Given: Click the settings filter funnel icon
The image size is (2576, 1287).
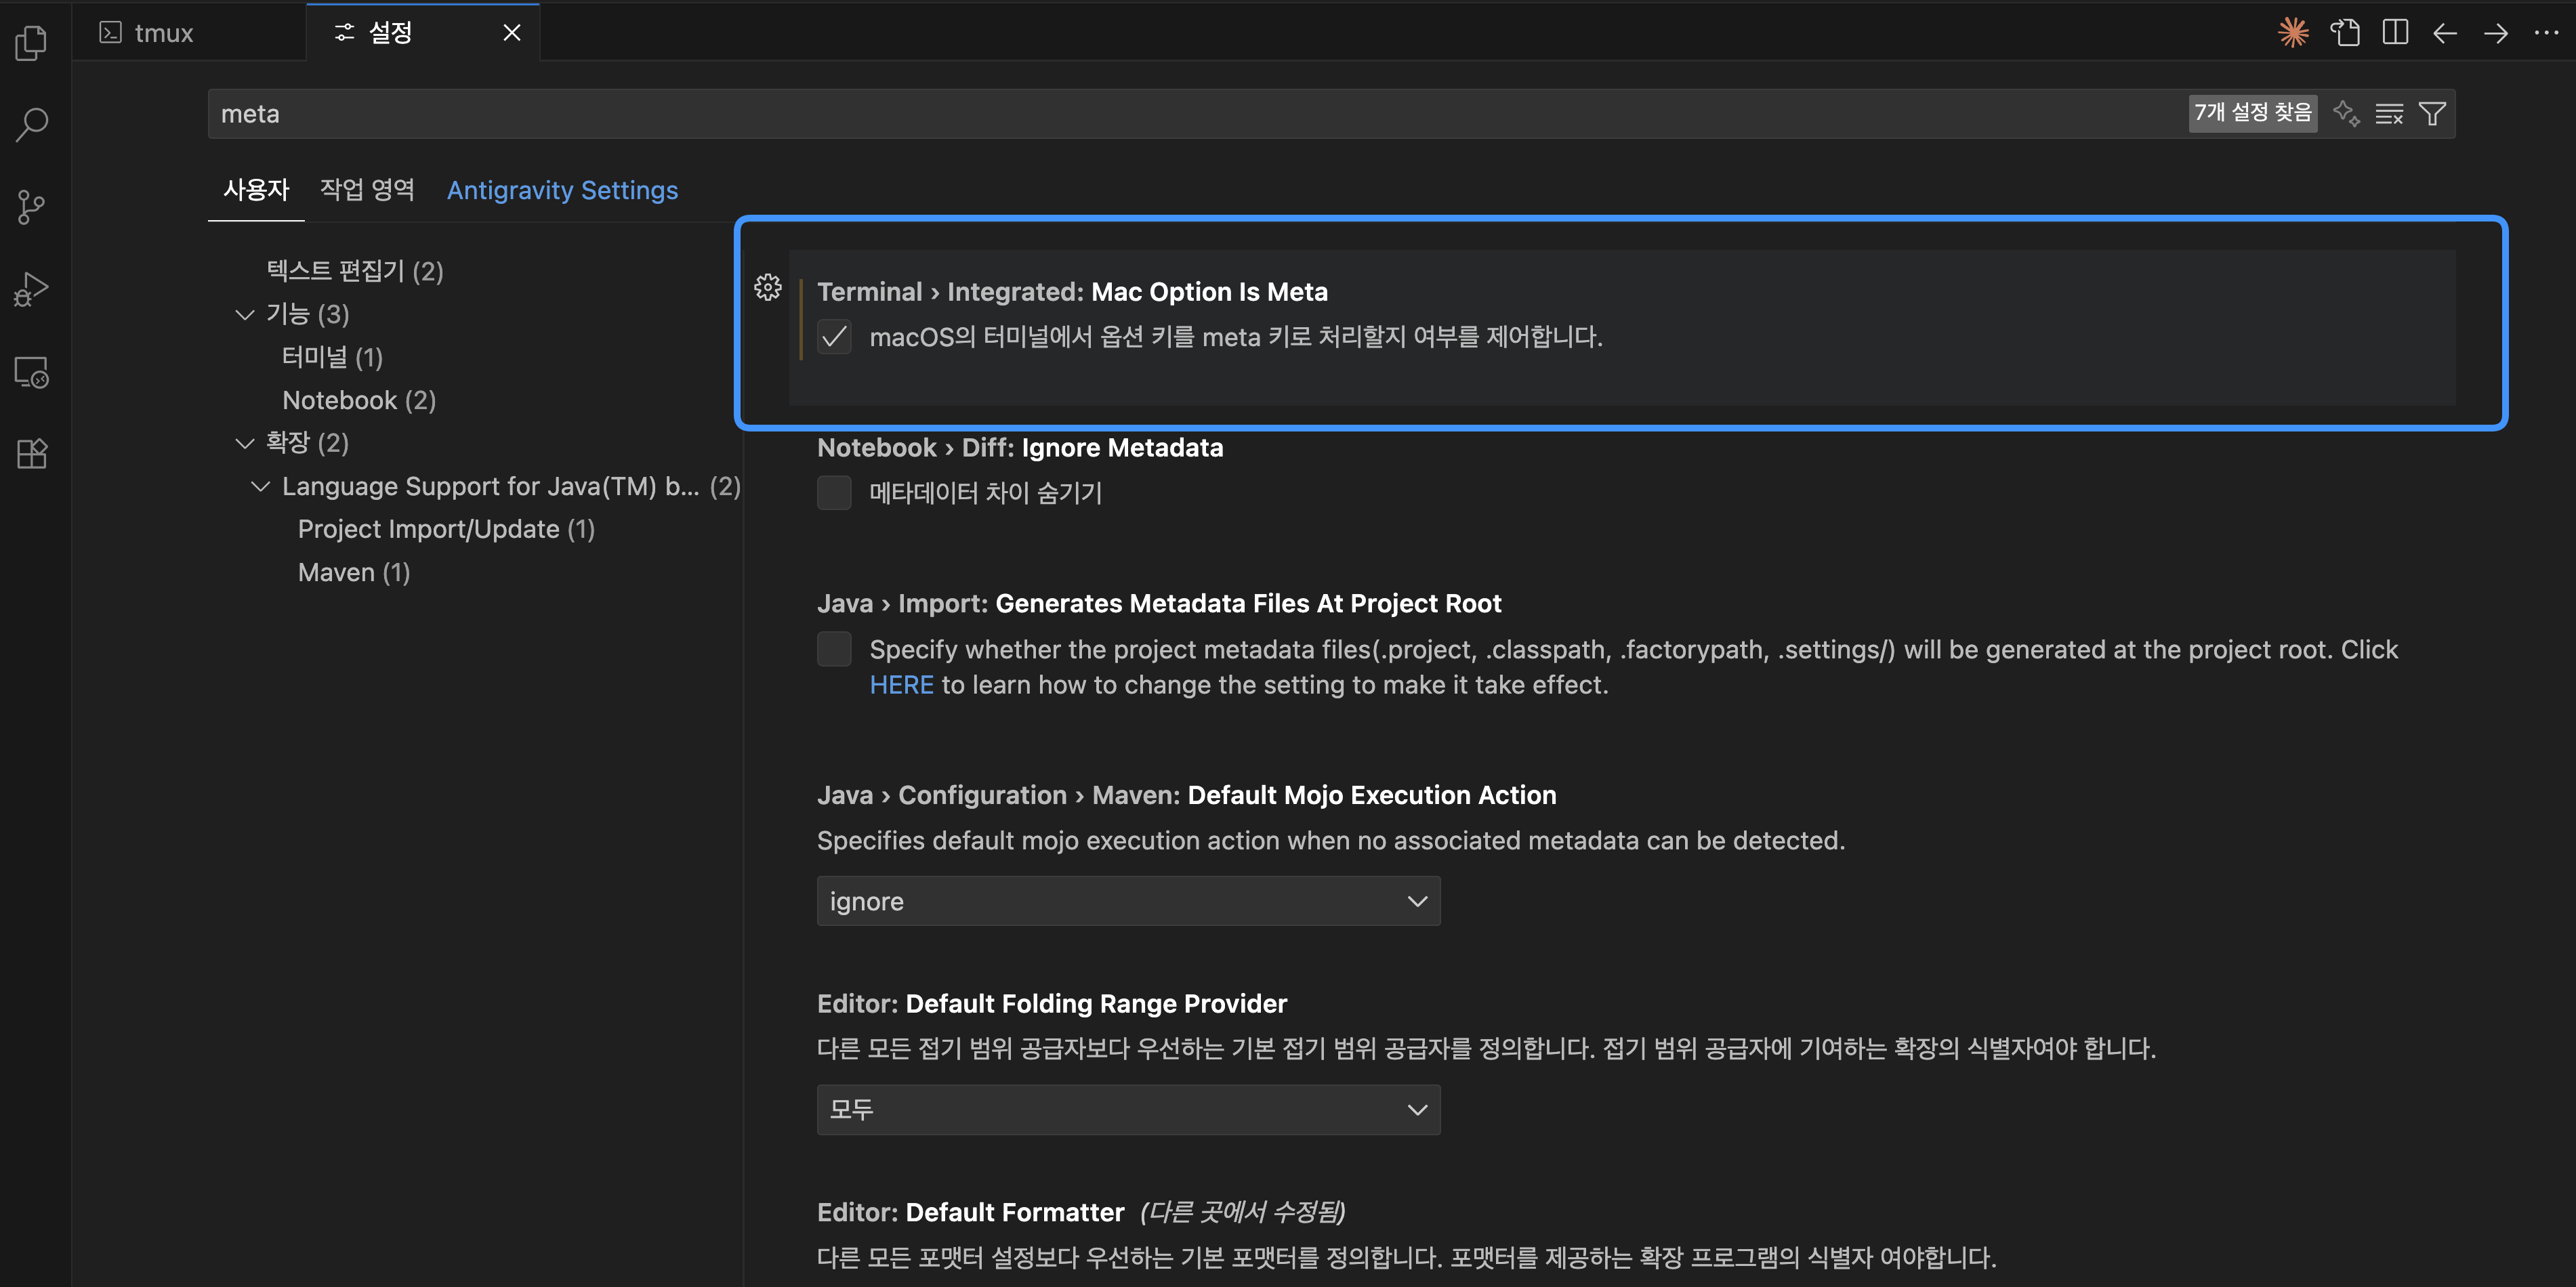Looking at the screenshot, I should 2432,114.
